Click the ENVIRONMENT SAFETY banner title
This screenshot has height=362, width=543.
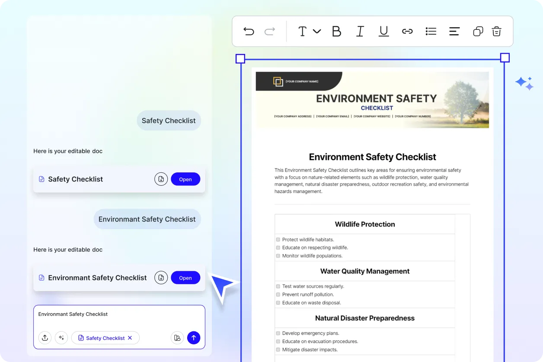tap(377, 98)
